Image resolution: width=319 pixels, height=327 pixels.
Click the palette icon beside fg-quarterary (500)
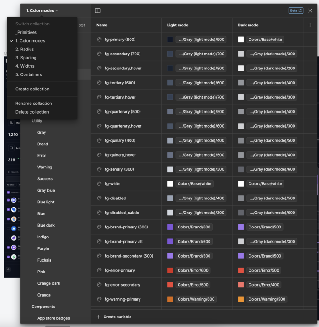(100, 112)
